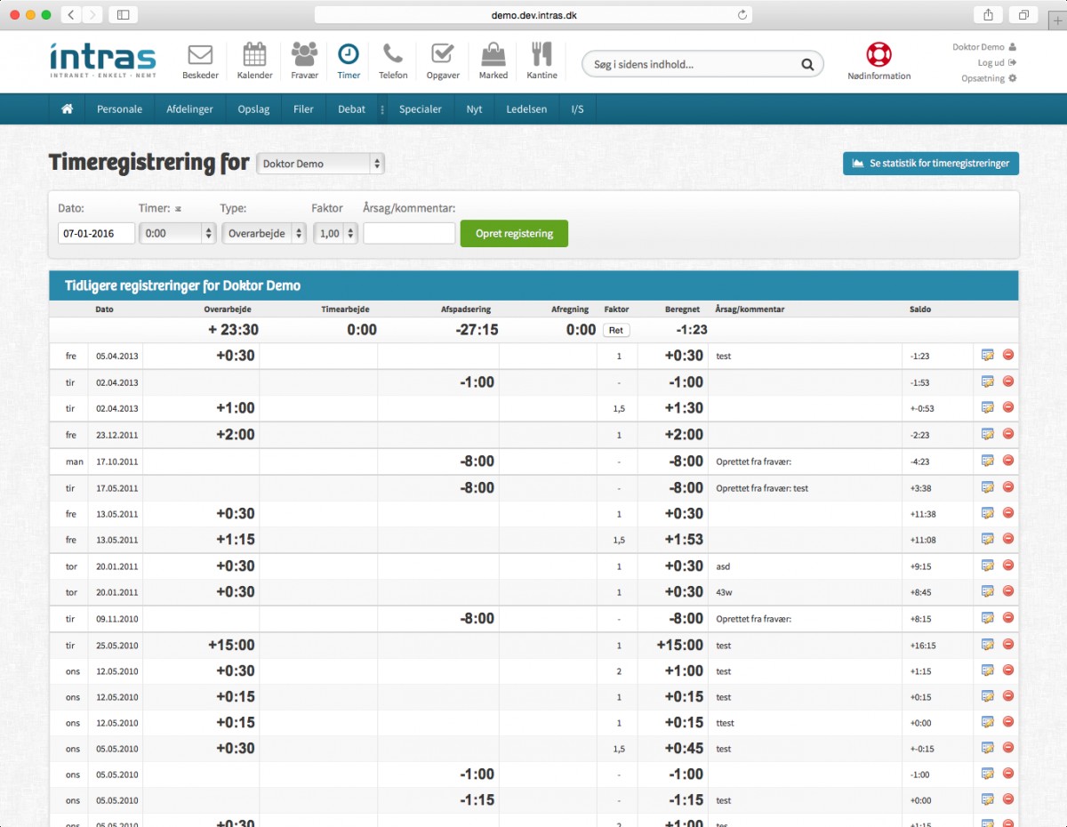Open the Type dropdown showing Overarbejde
The image size is (1067, 827).
[263, 232]
